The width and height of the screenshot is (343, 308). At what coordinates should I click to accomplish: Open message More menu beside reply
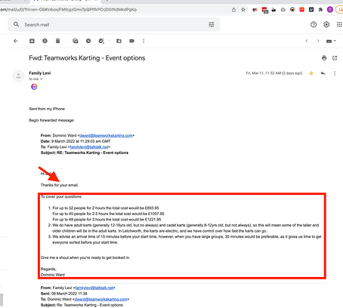tap(335, 73)
